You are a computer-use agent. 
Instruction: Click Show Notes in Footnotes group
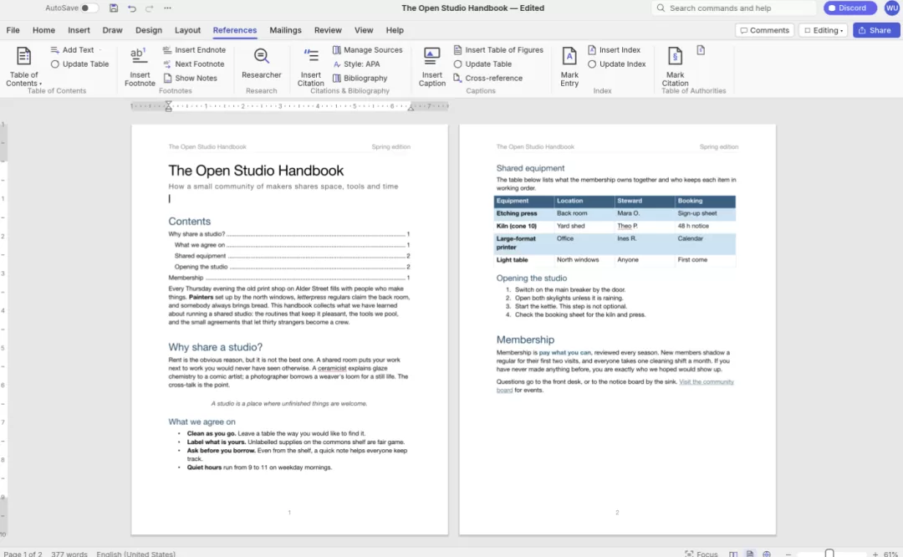190,79
